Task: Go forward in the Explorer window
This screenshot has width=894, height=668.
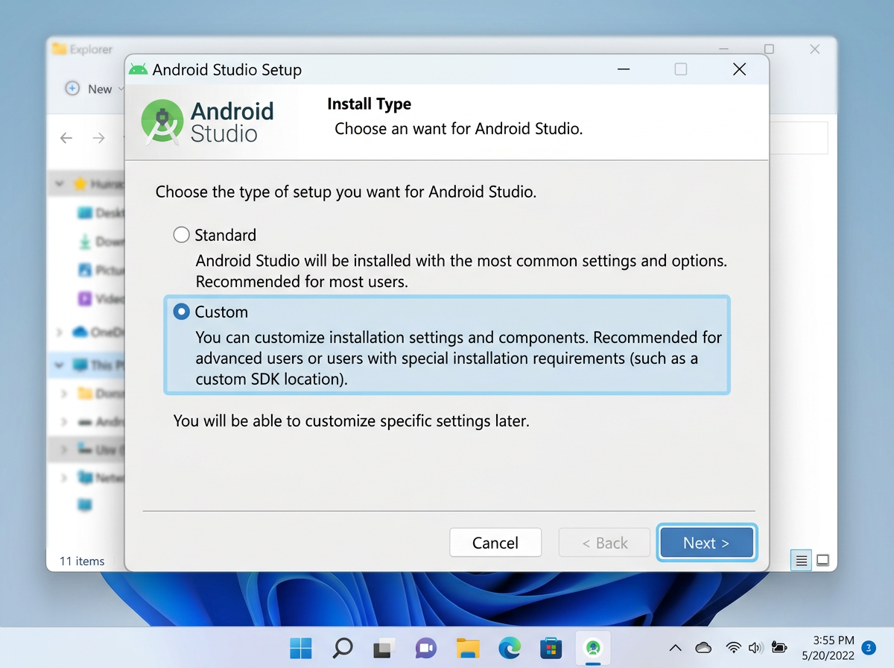Action: pyautogui.click(x=98, y=138)
